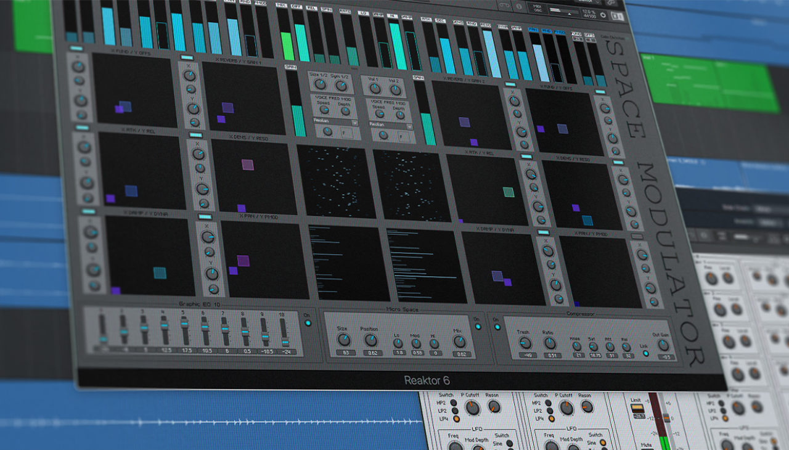Click the NI view-switch icon at Reaktor's top right corner
The height and width of the screenshot is (450, 789).
coord(618,16)
